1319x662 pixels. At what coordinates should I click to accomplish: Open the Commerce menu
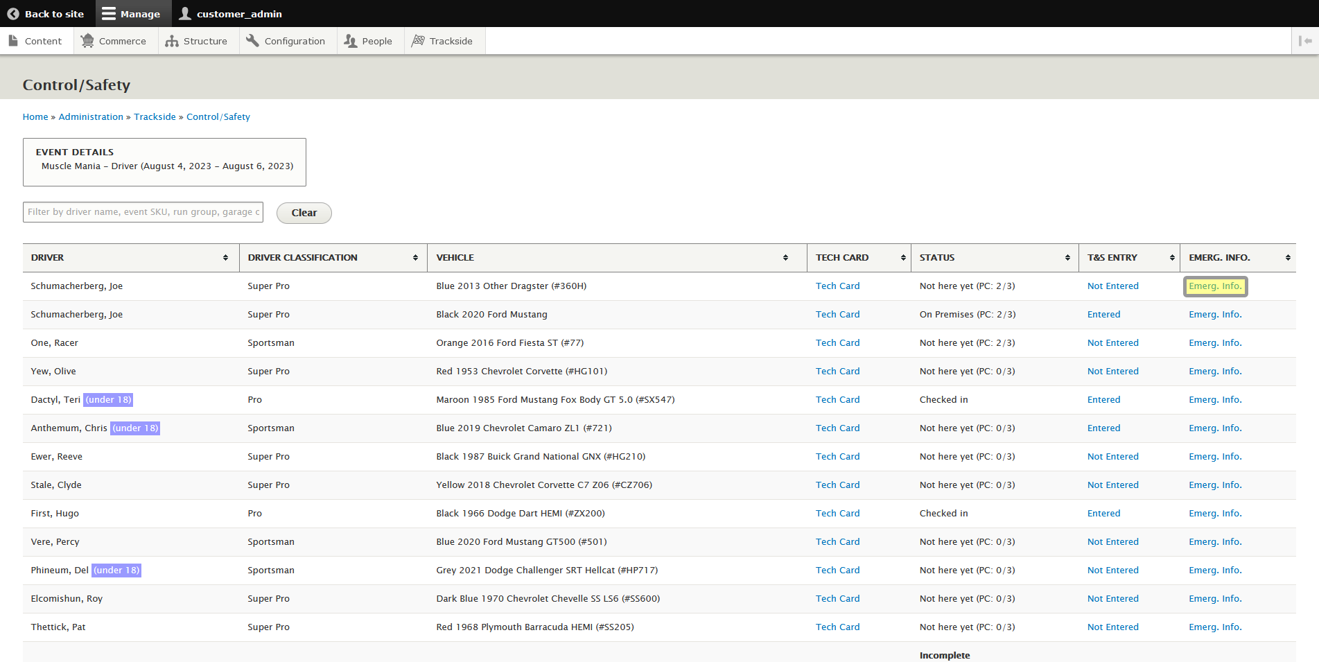pyautogui.click(x=115, y=41)
